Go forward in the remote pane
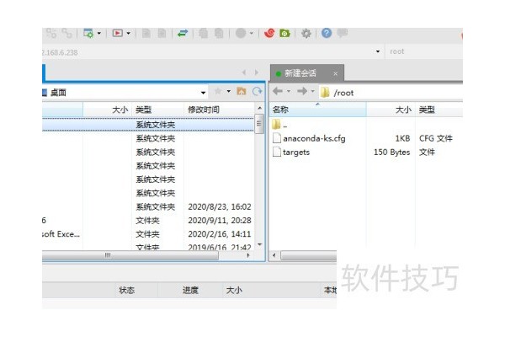Screen dimensions: 505x337 click(x=302, y=92)
